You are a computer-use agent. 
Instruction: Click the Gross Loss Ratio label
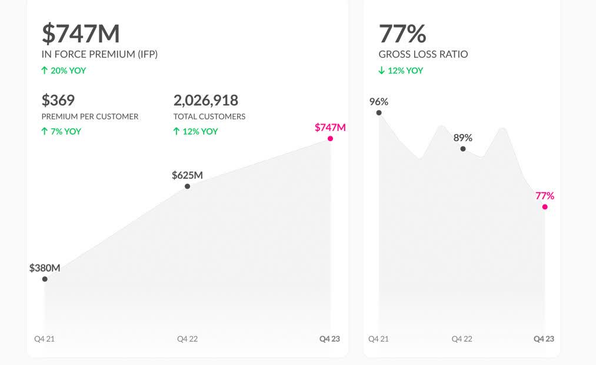pos(423,54)
